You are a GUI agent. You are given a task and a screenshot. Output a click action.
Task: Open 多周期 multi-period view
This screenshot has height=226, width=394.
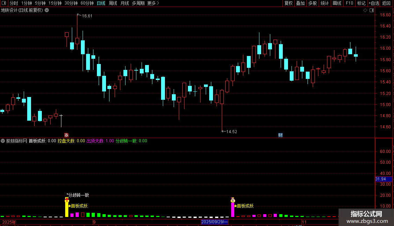[138, 3]
